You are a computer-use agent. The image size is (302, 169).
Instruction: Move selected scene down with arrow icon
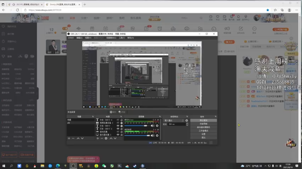pyautogui.click(x=82, y=138)
